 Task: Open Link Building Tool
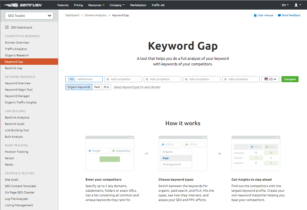tap(17, 130)
